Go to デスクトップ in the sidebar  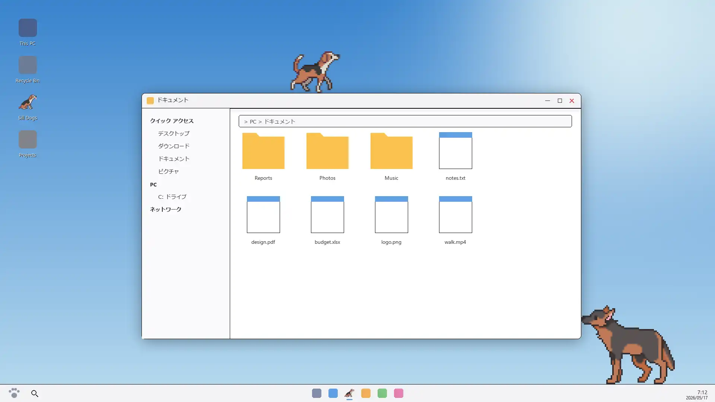(x=174, y=133)
